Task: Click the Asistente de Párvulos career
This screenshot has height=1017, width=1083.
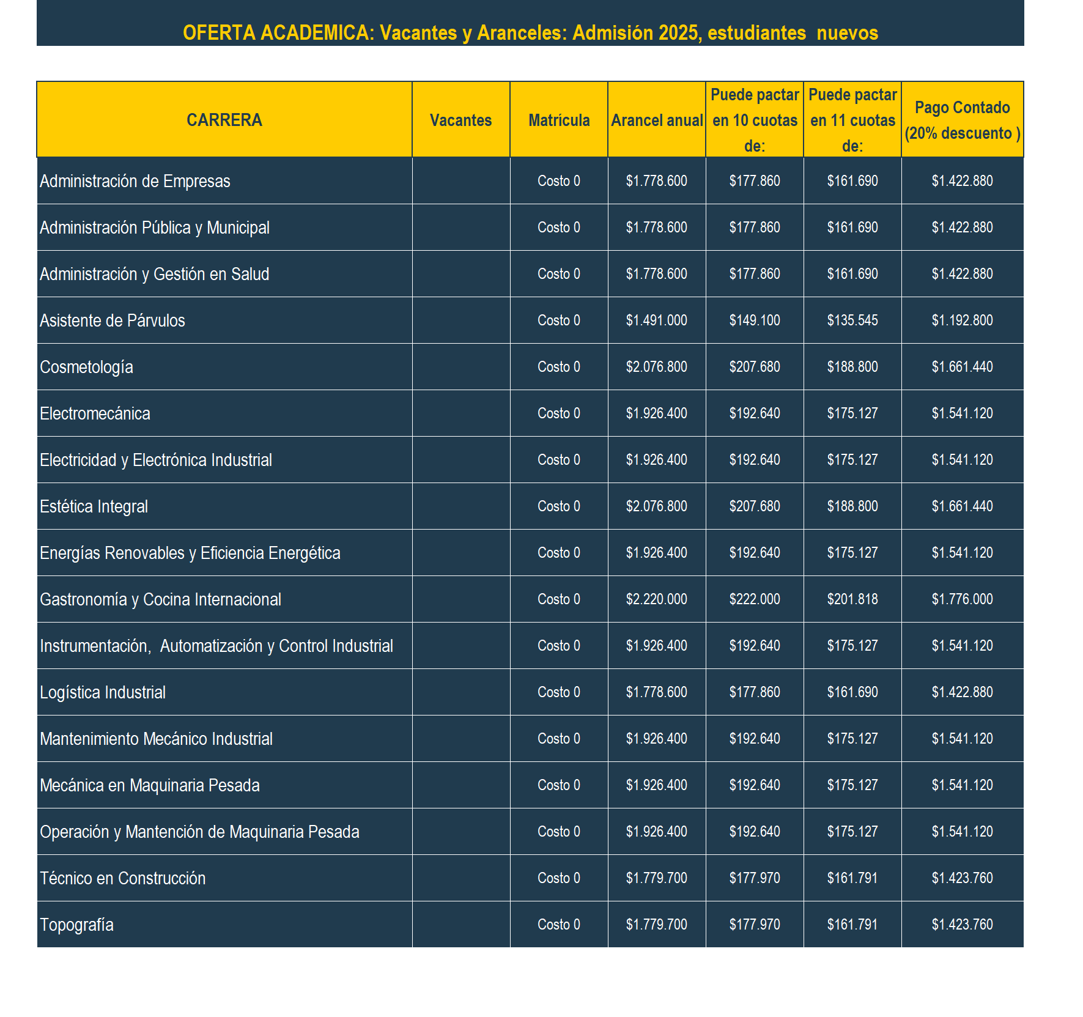Action: point(112,320)
